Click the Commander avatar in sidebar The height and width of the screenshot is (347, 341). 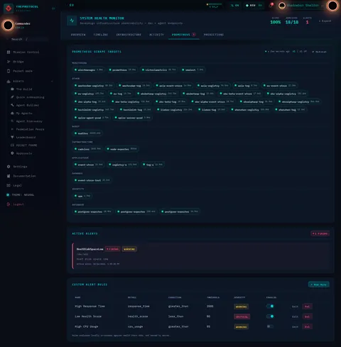point(8,25)
